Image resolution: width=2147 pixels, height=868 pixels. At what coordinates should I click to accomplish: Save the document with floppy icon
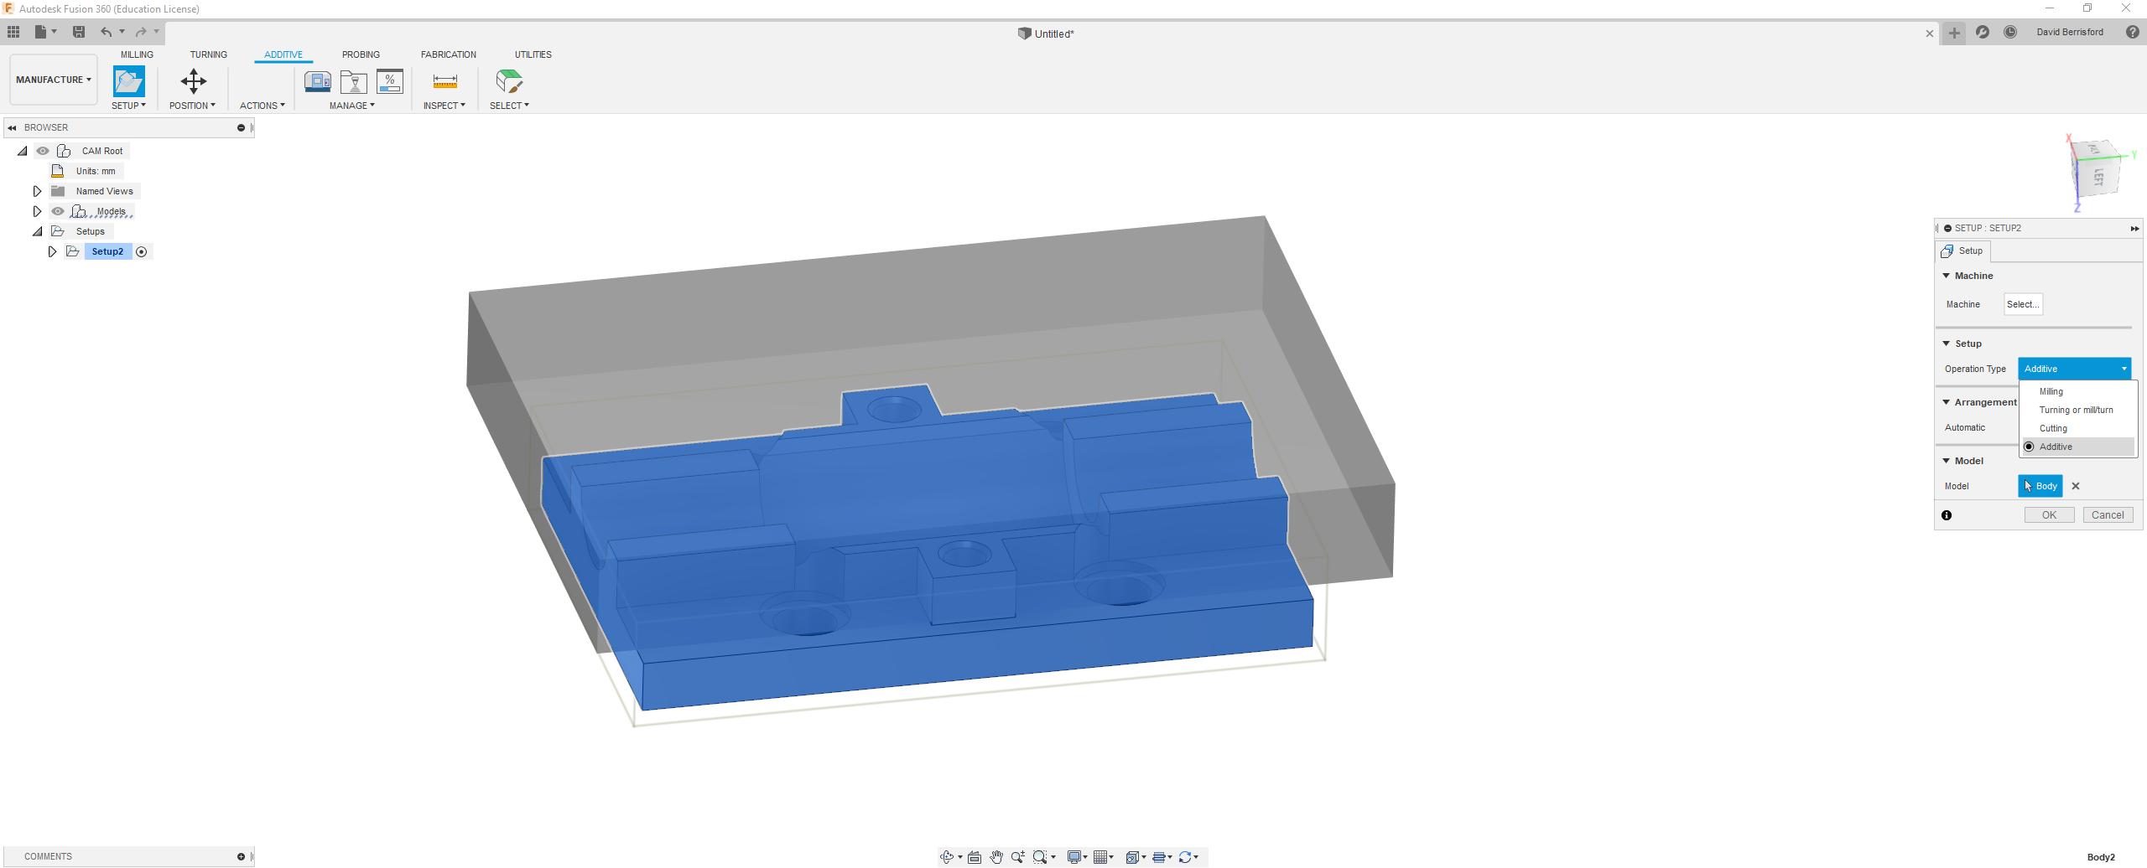[x=79, y=32]
